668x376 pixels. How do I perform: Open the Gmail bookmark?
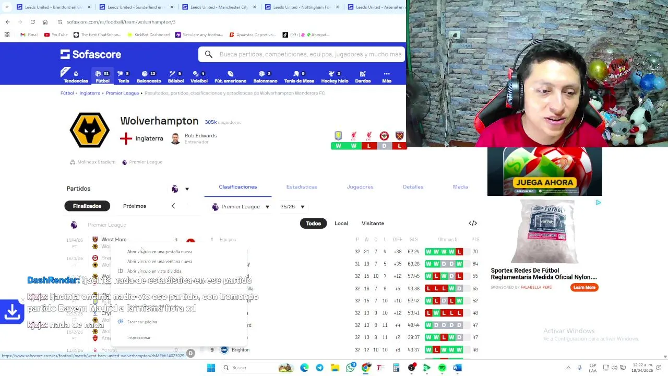[29, 34]
